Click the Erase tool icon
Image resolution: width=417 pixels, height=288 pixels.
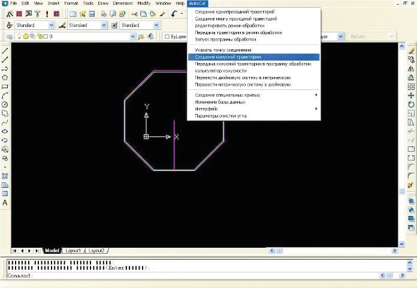click(x=411, y=50)
